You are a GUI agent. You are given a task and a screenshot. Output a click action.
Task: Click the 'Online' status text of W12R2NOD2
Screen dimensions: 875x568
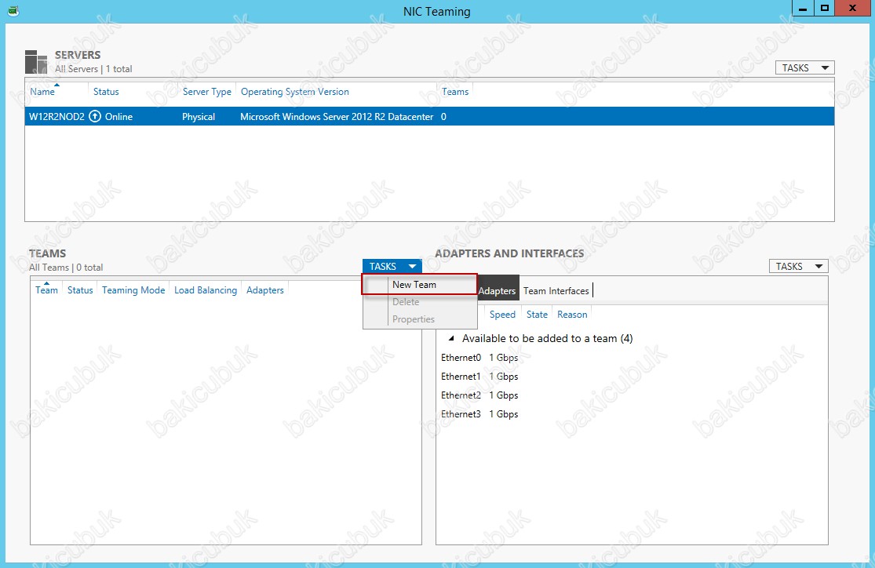pyautogui.click(x=118, y=117)
